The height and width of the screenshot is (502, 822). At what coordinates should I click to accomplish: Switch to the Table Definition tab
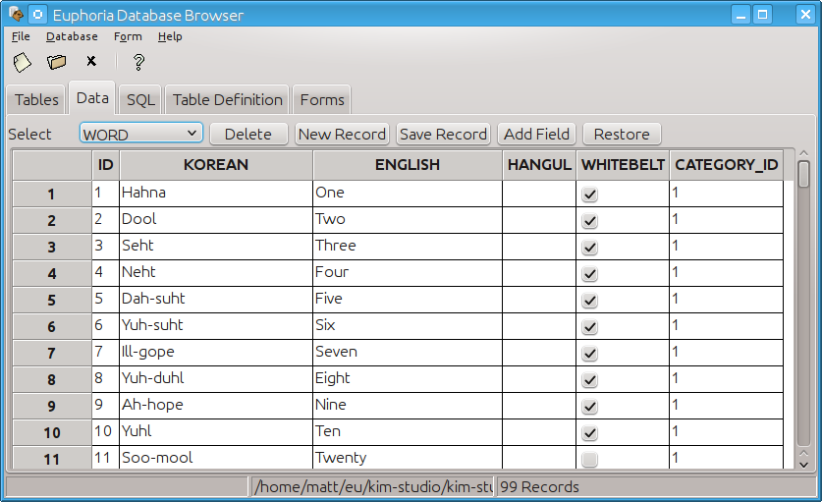(x=228, y=100)
